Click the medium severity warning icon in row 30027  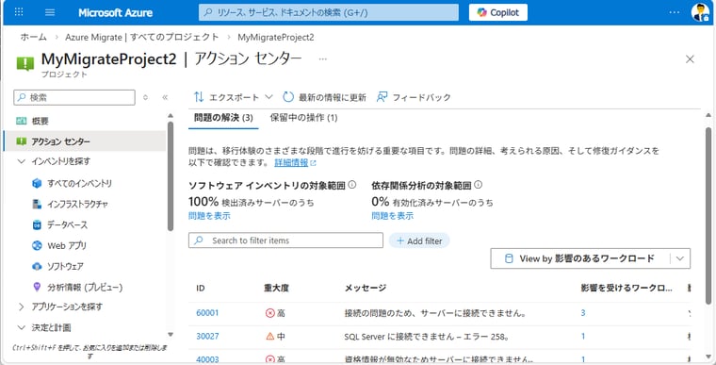[x=269, y=336]
